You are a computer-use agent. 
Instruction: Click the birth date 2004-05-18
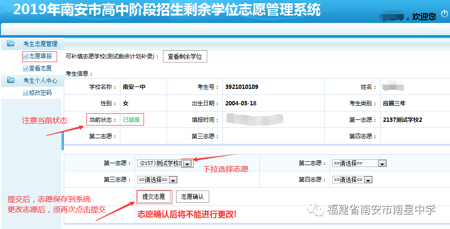tap(241, 103)
